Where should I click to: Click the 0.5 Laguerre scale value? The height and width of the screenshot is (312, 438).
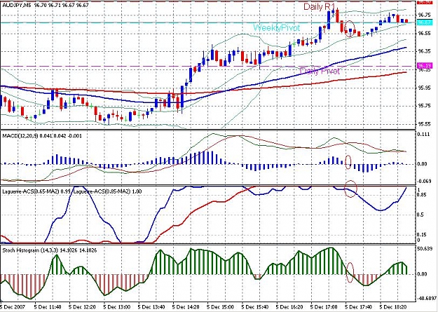click(x=421, y=215)
